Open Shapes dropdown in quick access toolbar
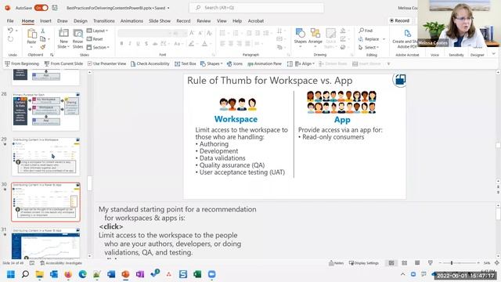The image size is (501, 282). (x=211, y=63)
